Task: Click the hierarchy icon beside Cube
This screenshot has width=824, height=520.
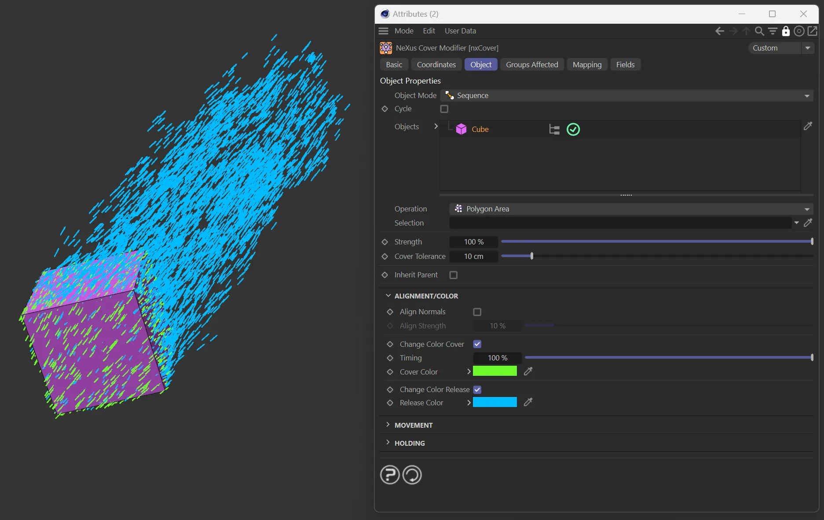Action: pyautogui.click(x=554, y=129)
